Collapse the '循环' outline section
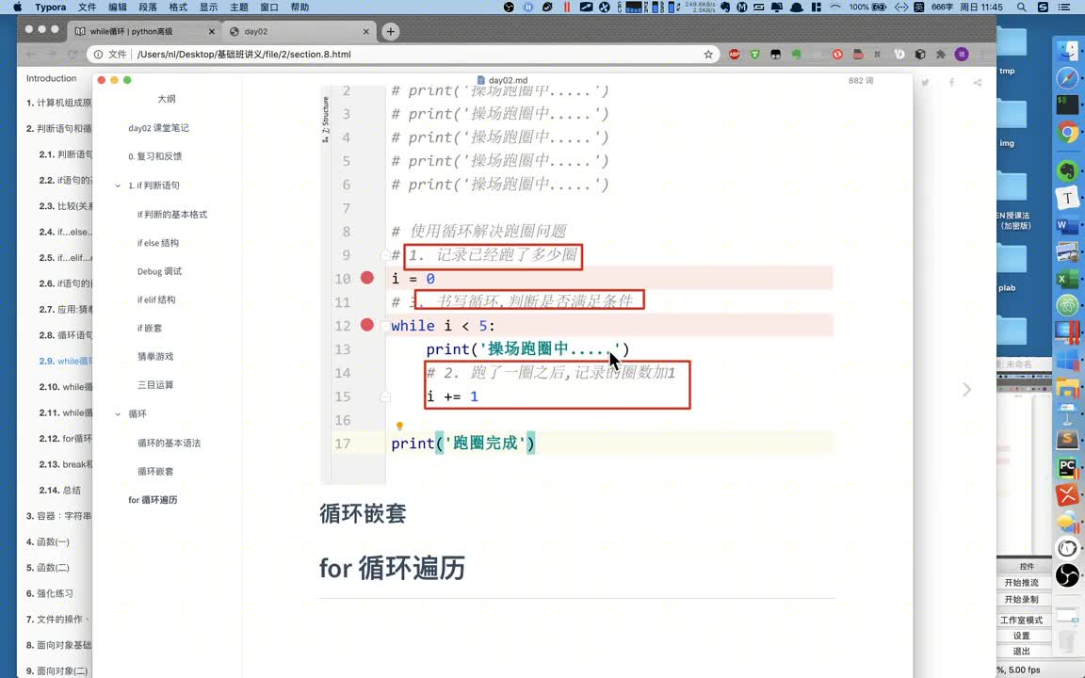 tap(118, 413)
